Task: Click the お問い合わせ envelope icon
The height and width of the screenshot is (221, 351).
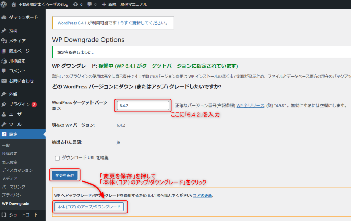Action: click(x=4, y=81)
